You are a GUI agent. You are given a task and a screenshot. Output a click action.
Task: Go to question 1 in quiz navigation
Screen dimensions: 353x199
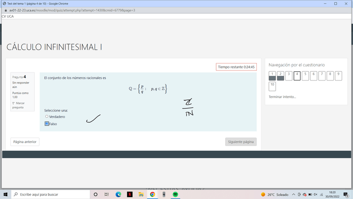click(x=272, y=76)
